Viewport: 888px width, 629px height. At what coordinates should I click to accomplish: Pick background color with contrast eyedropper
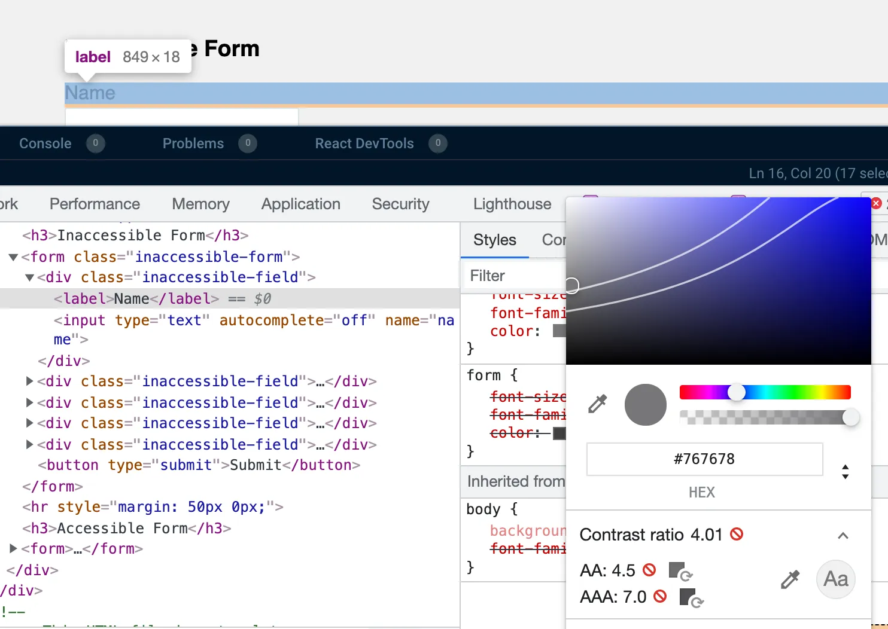(790, 579)
